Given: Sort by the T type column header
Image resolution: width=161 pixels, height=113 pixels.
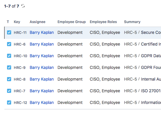Looking at the screenshot, I should [8, 22].
